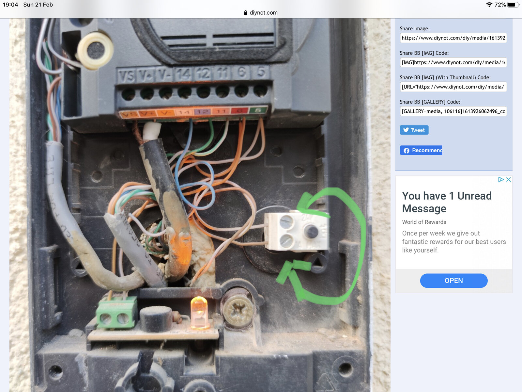
Task: Click the Twitter bird icon
Action: coord(406,130)
